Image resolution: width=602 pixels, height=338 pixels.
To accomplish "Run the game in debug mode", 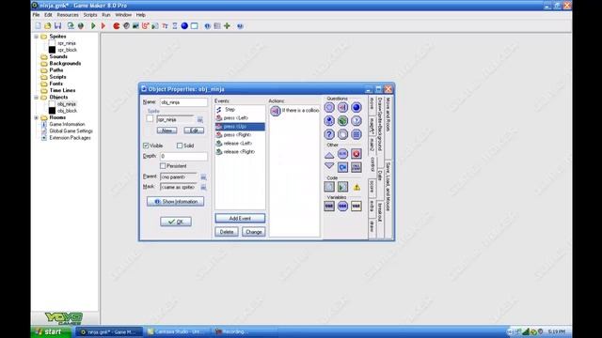I will click(x=103, y=26).
